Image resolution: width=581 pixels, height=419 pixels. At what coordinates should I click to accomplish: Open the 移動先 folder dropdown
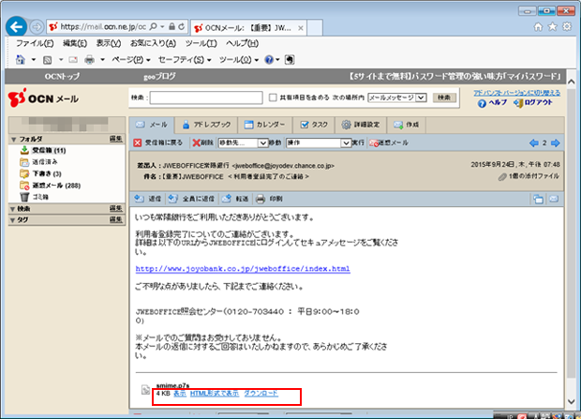[x=243, y=142]
